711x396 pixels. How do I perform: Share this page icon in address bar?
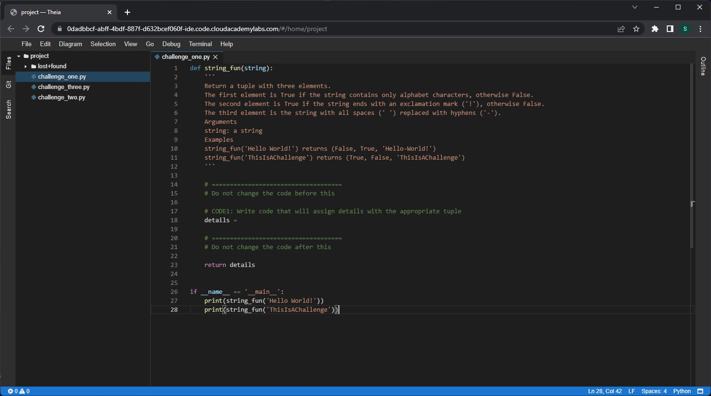coord(621,29)
